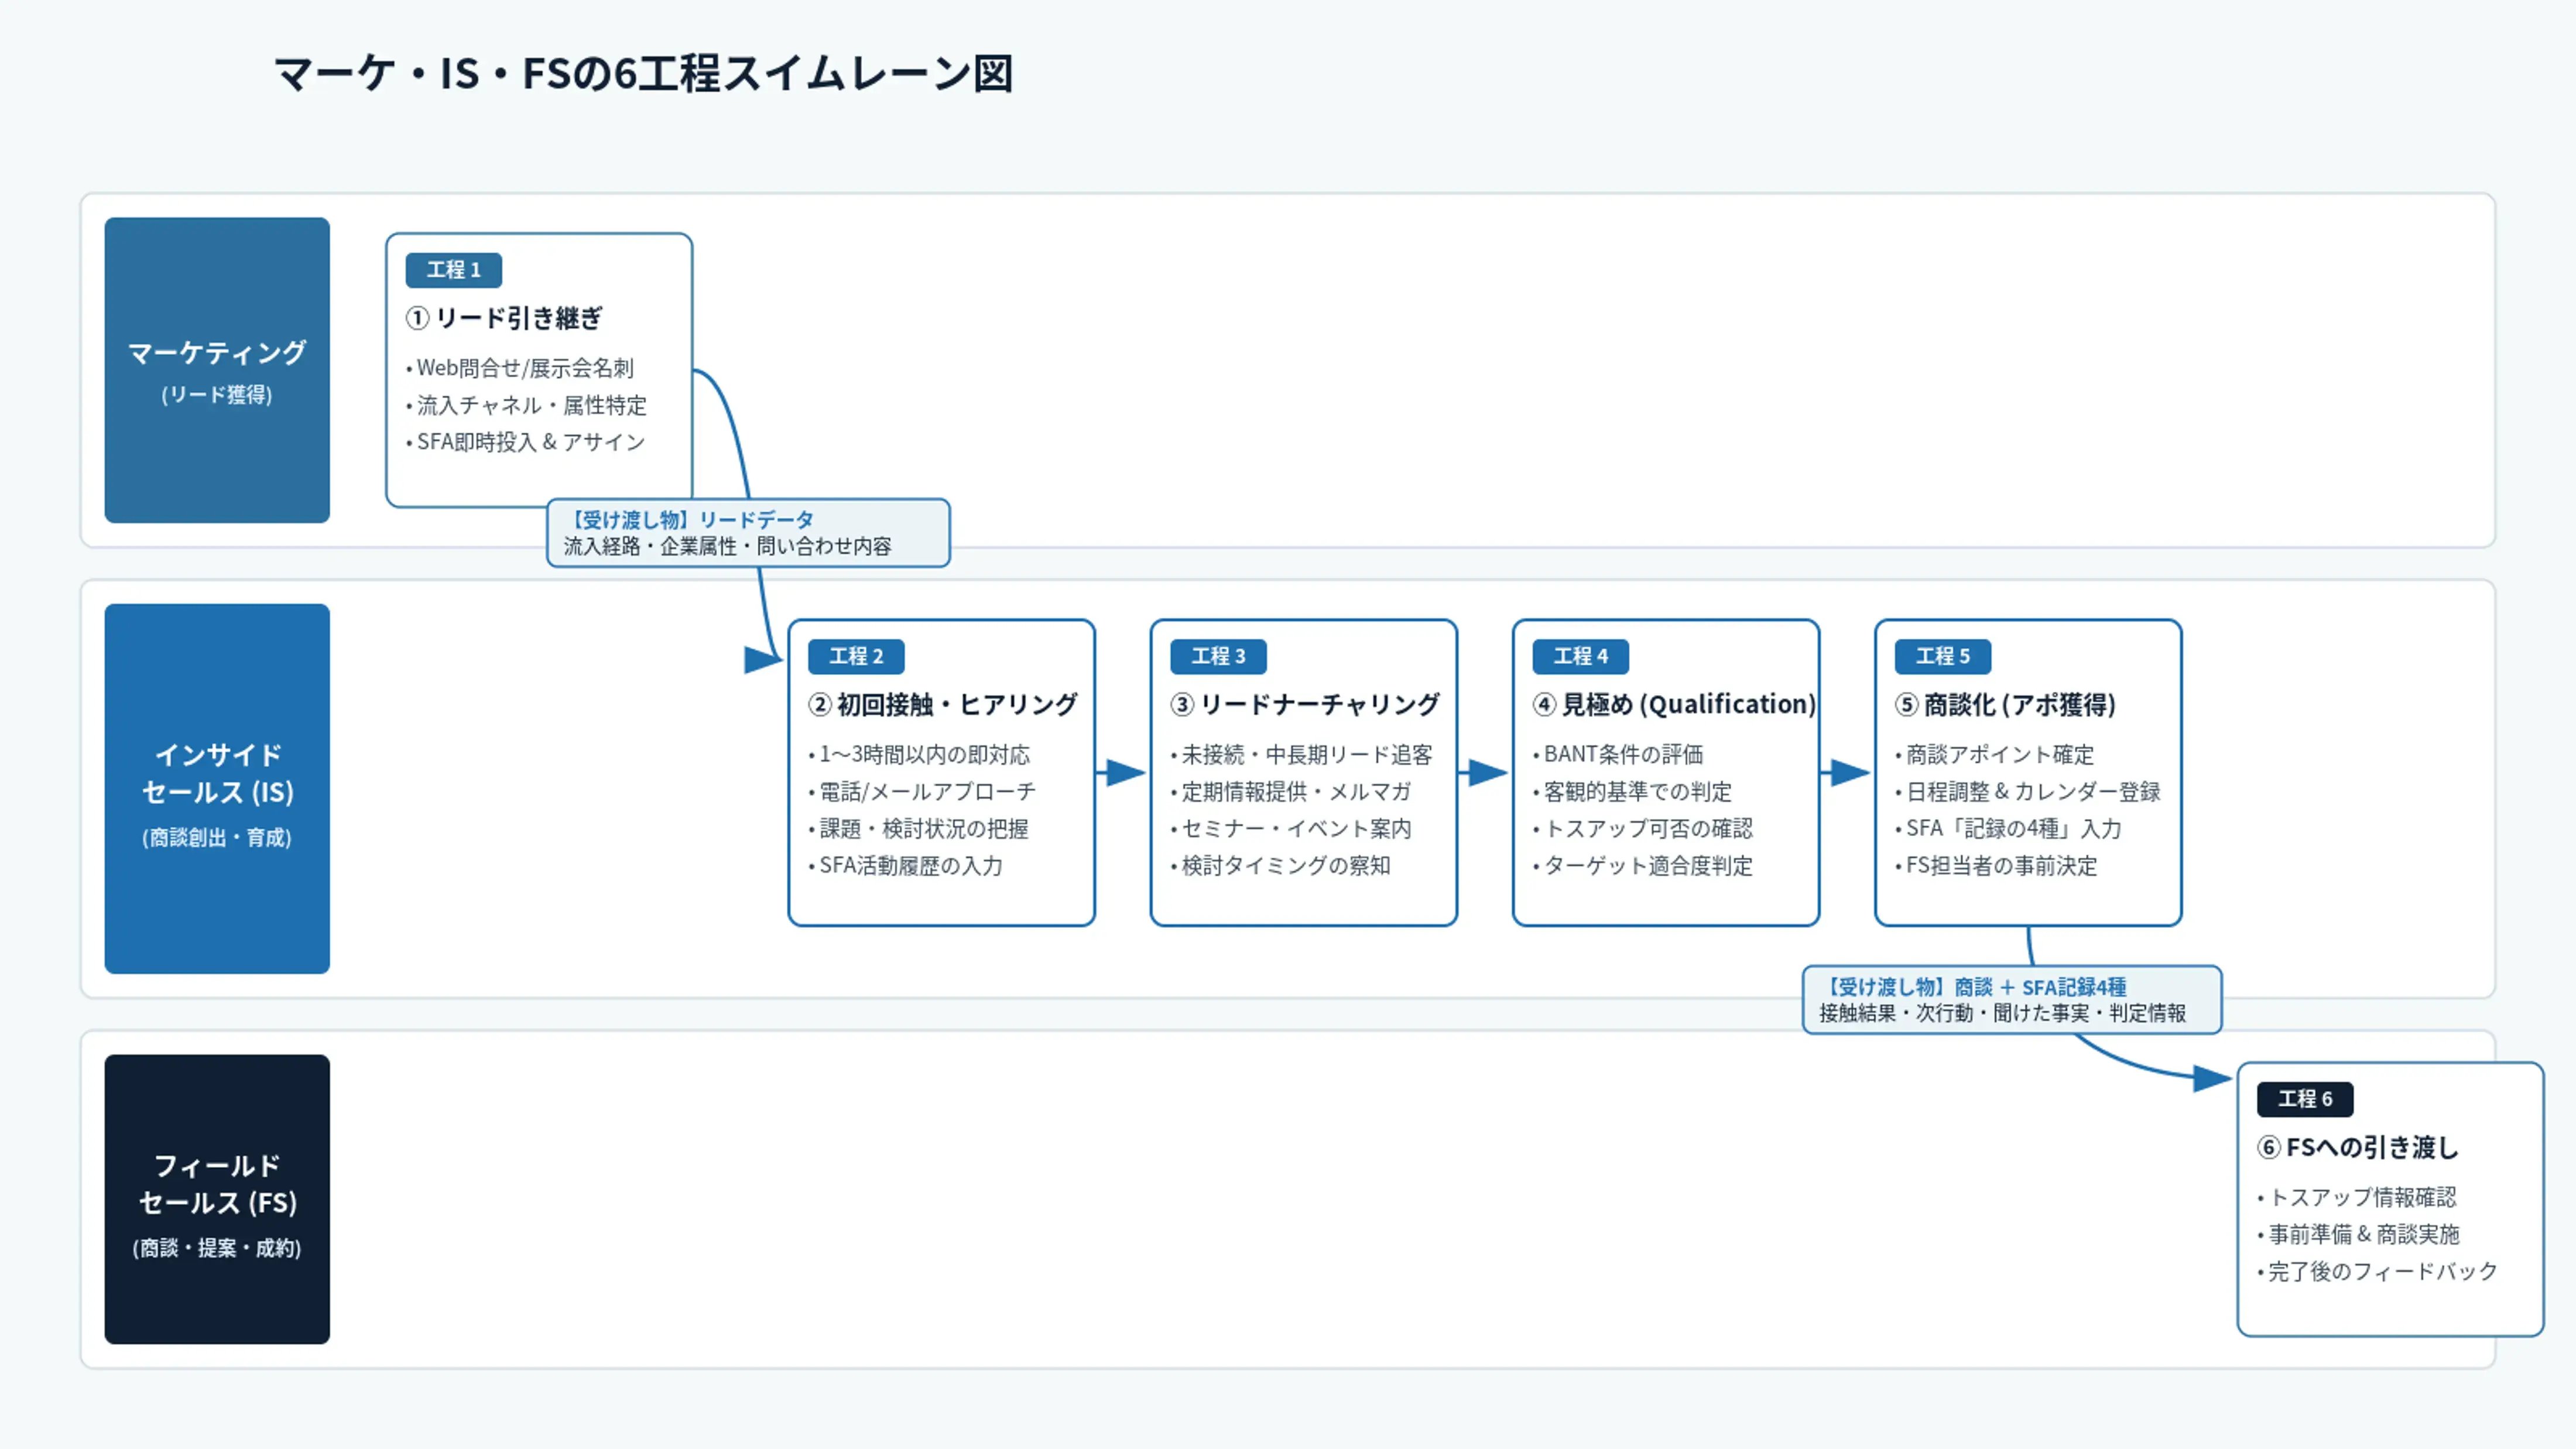Click the arrowhead pointing into 初回接触 box
The image size is (2576, 1449).
pyautogui.click(x=764, y=660)
